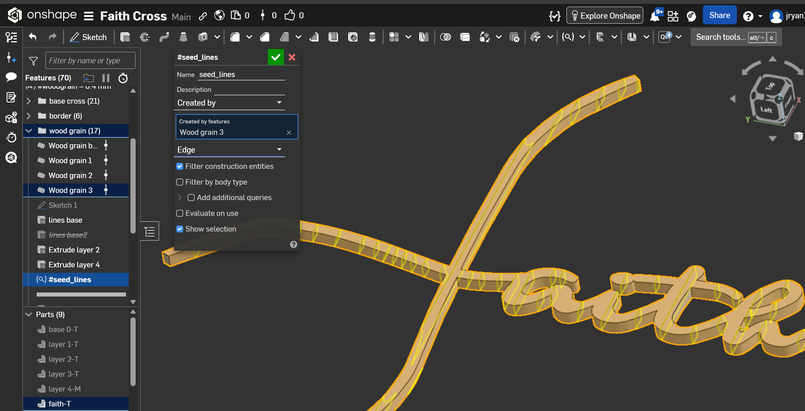This screenshot has width=805, height=411.
Task: Toggle Evaluate on use checkbox
Action: (180, 213)
